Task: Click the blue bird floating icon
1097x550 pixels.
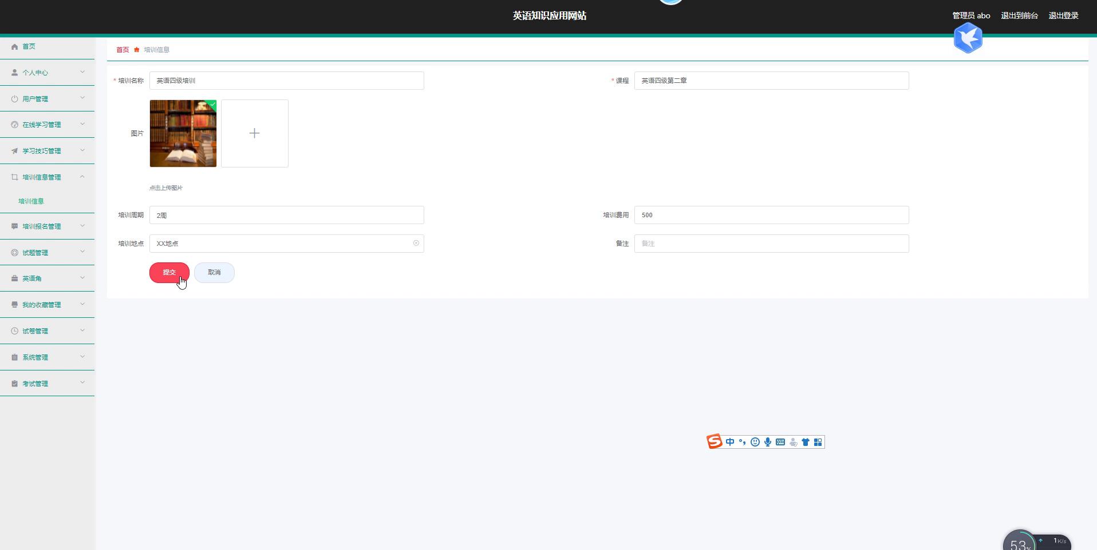Action: (x=968, y=38)
